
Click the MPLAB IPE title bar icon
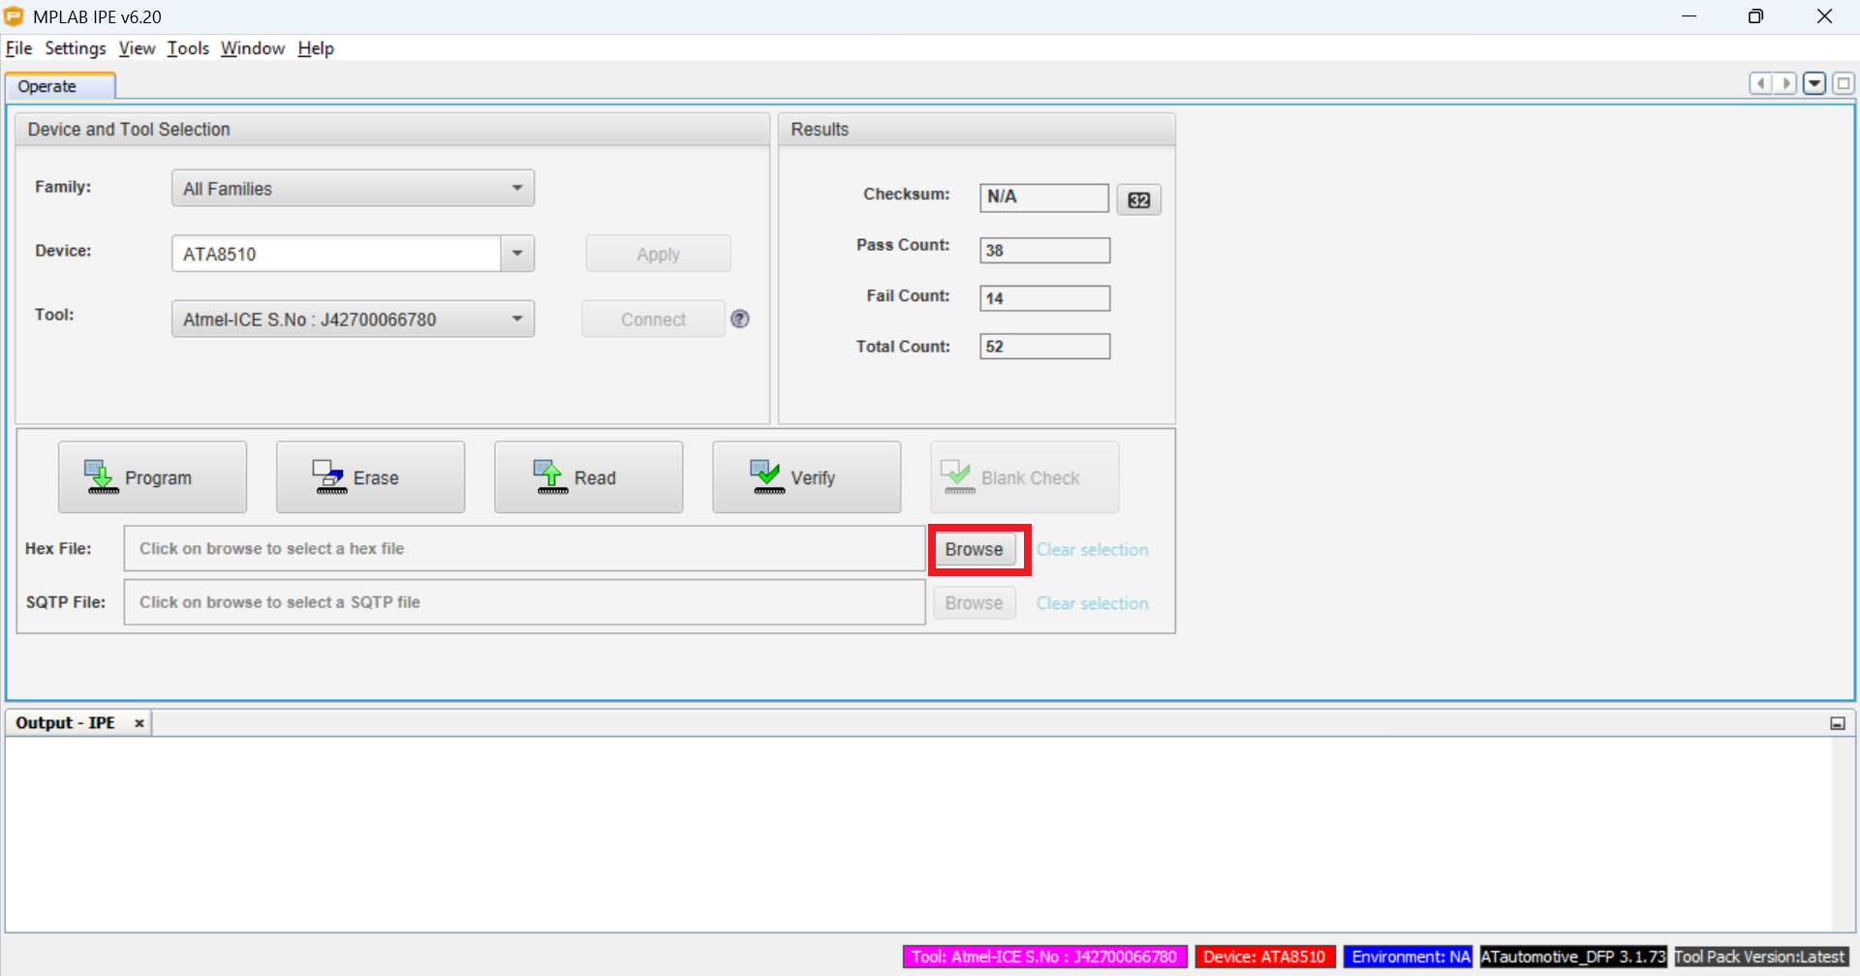coord(14,16)
